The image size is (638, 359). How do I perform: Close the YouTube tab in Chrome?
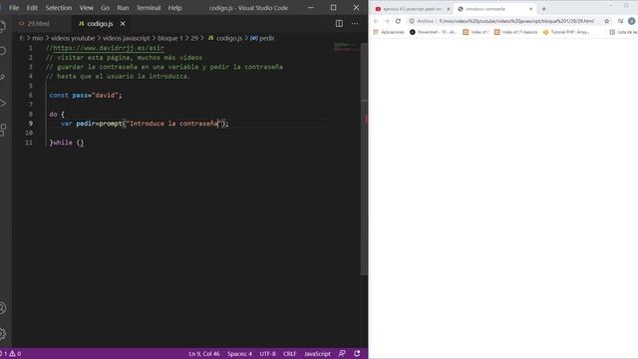pyautogui.click(x=448, y=9)
